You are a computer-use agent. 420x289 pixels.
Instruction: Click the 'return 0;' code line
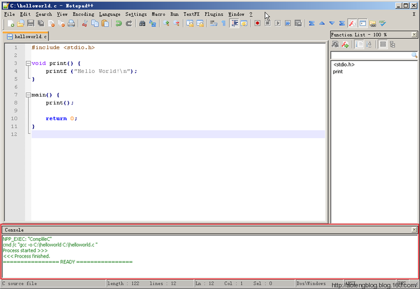point(62,119)
